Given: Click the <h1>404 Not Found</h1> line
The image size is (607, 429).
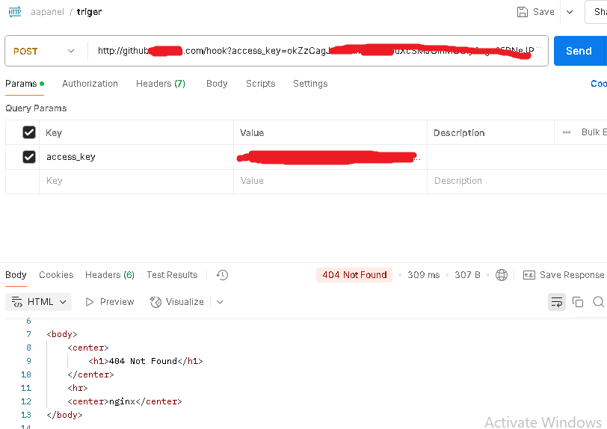Looking at the screenshot, I should pyautogui.click(x=146, y=361).
